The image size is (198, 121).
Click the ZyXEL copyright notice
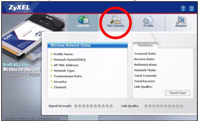coord(32,119)
